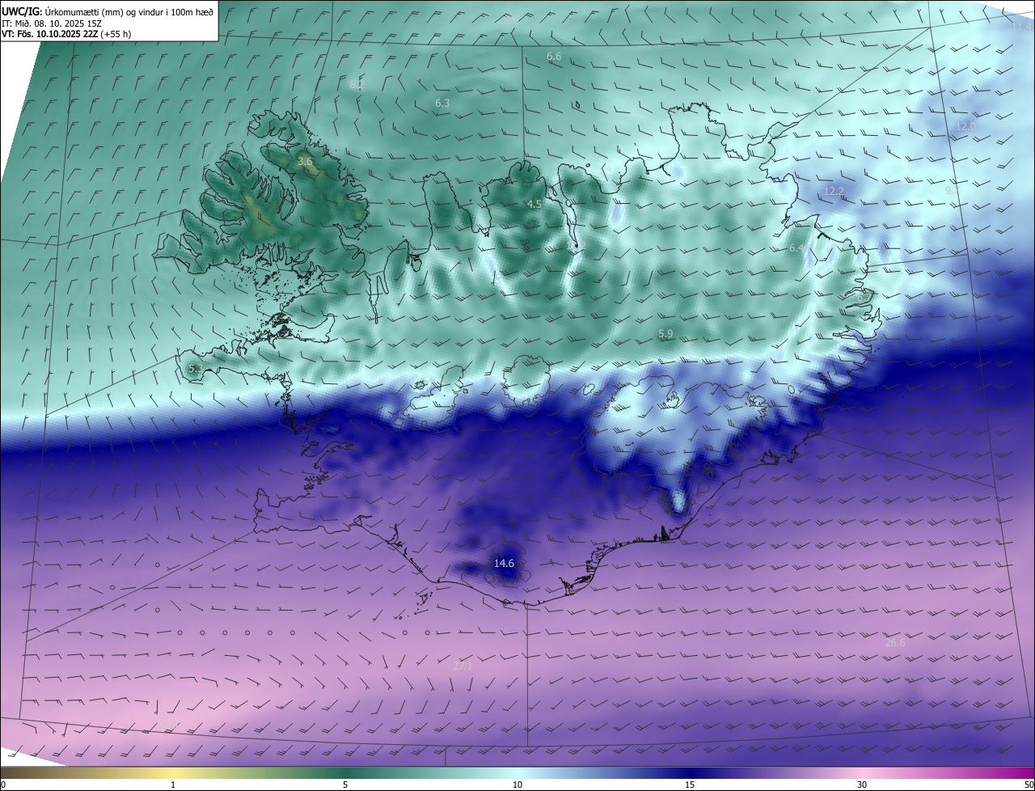Click the 12.0 value label in the northeast
The height and width of the screenshot is (791, 1035).
[966, 127]
